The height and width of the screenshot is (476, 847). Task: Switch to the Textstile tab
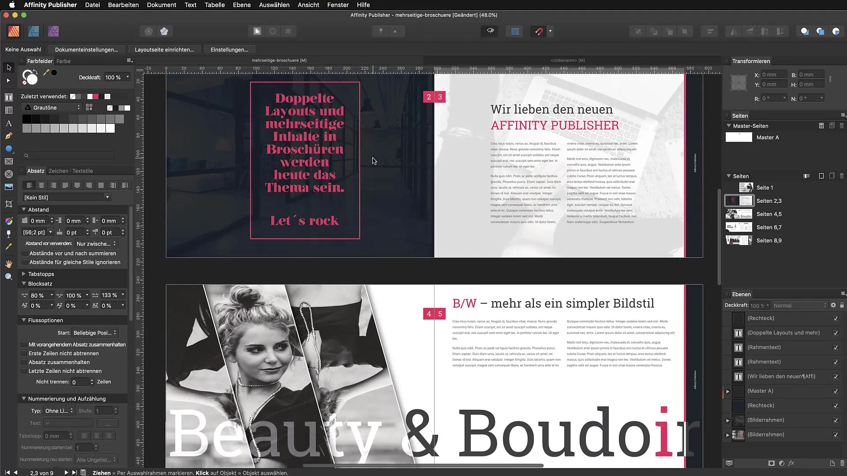[82, 171]
